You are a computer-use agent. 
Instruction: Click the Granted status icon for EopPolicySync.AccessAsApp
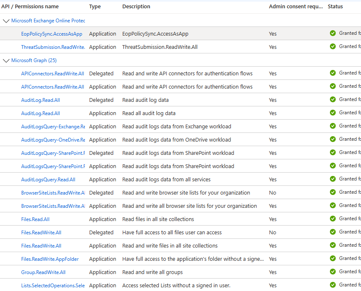(x=333, y=33)
